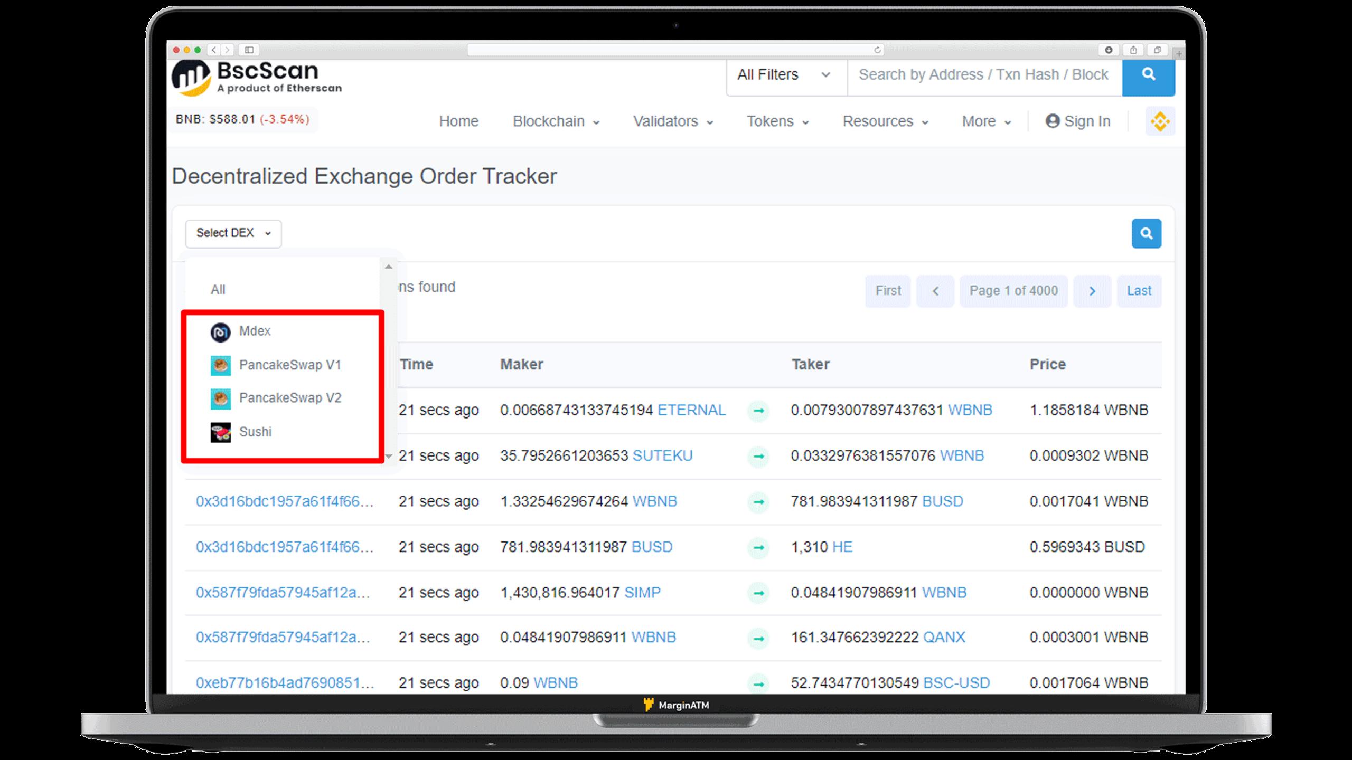
Task: Select PancakeSwap V2 icon
Action: point(221,397)
